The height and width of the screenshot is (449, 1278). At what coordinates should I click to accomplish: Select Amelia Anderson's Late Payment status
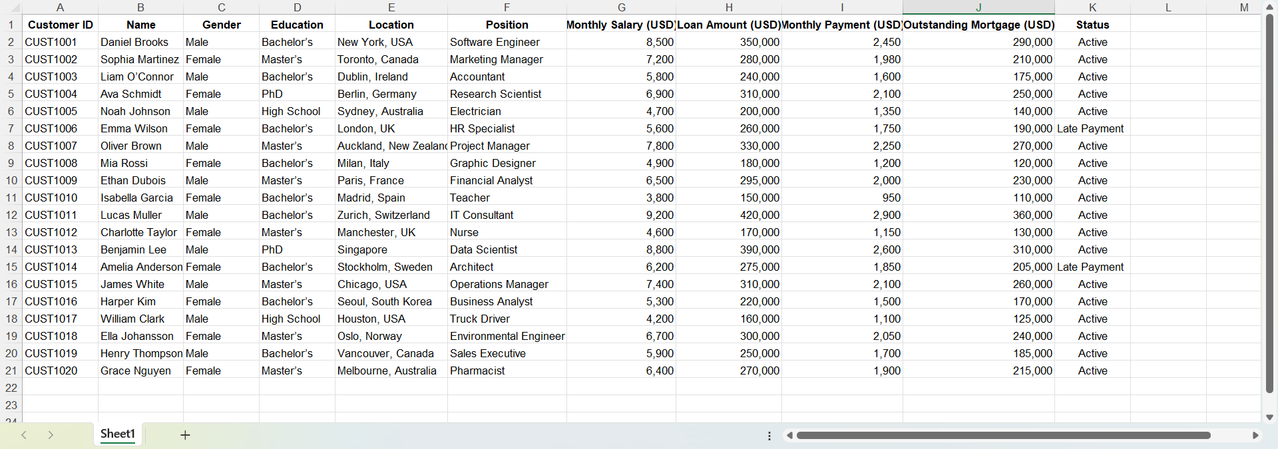coord(1092,267)
